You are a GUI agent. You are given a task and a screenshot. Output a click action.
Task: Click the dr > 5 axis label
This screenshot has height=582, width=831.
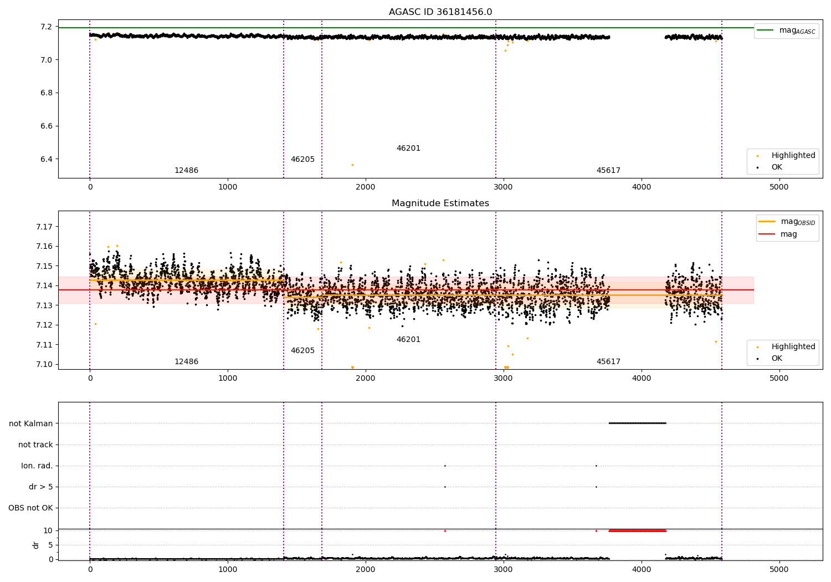point(41,487)
